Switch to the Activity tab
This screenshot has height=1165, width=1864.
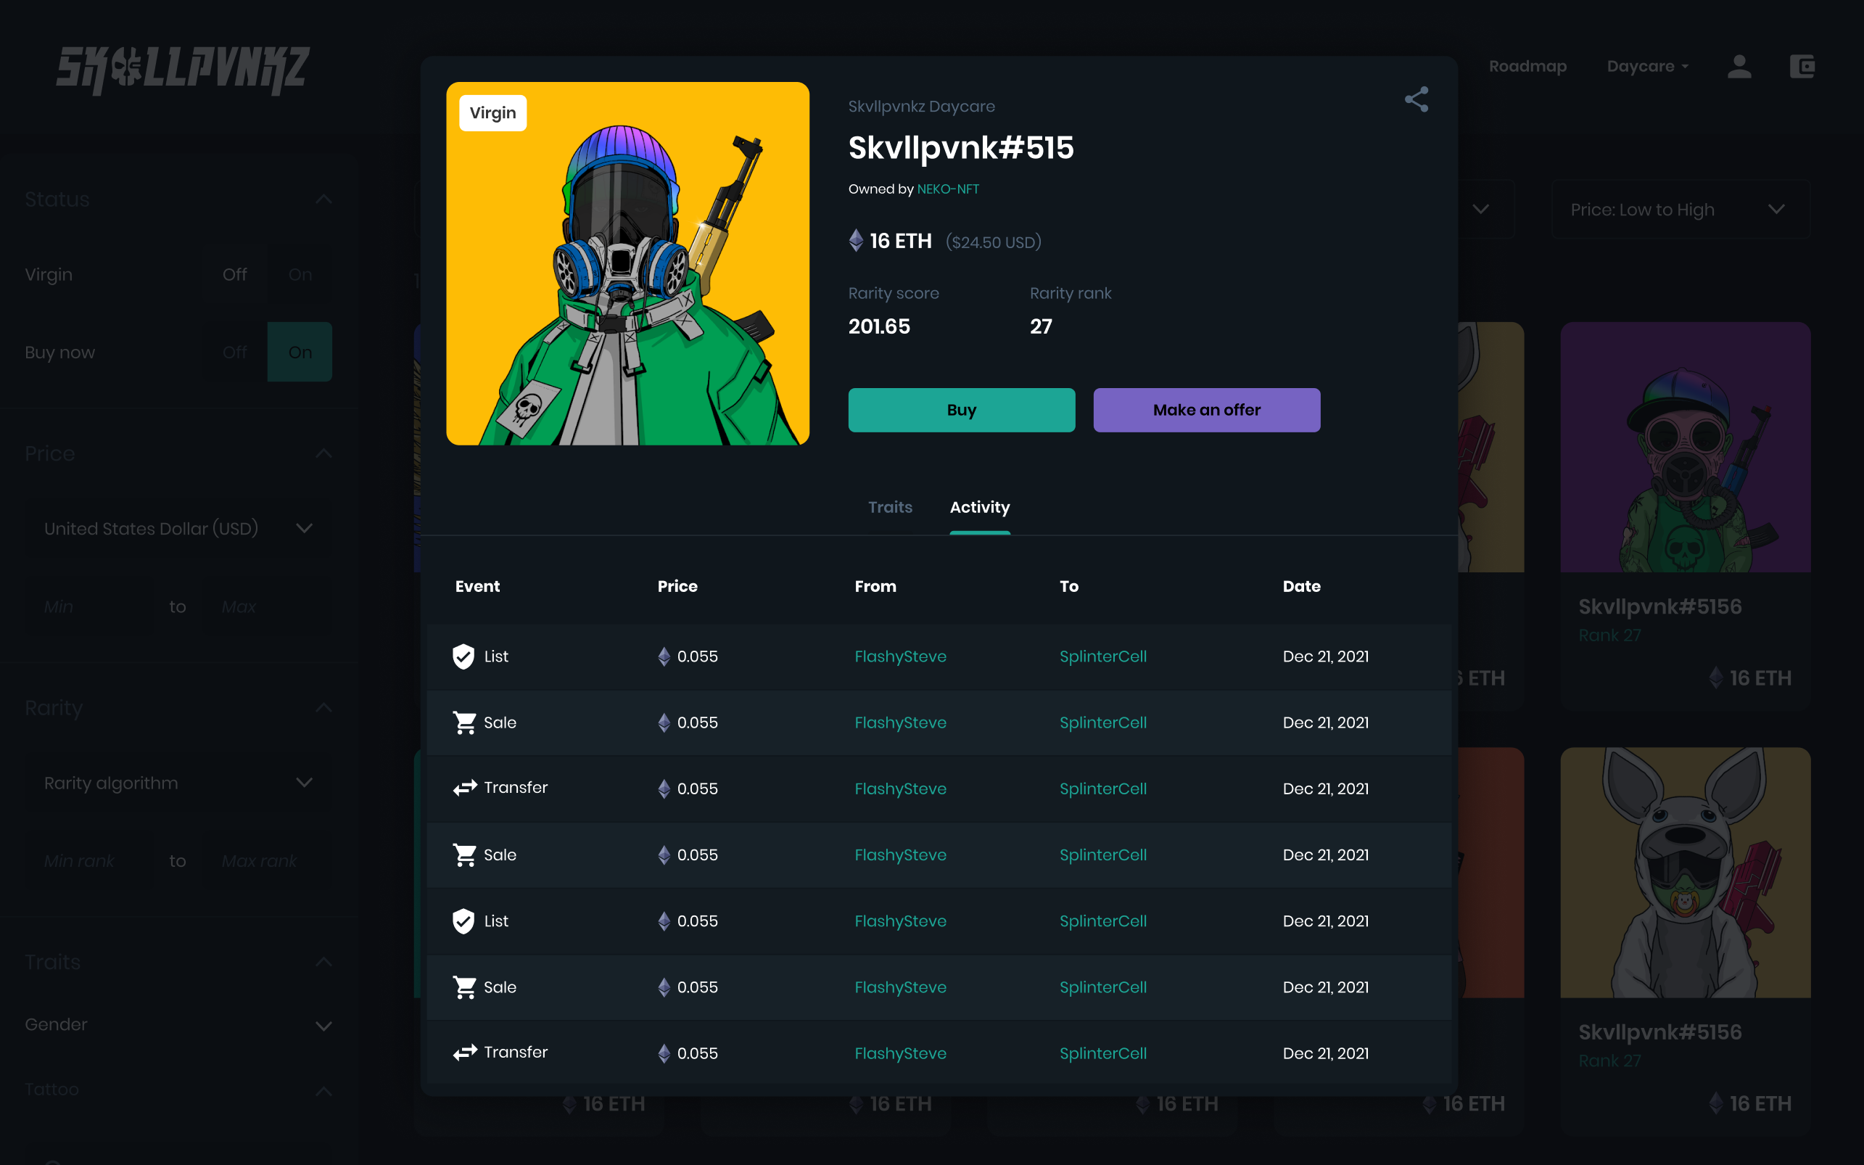point(980,507)
